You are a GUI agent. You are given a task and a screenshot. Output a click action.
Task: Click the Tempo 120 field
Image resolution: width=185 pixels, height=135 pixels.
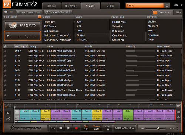pyautogui.click(x=96, y=128)
